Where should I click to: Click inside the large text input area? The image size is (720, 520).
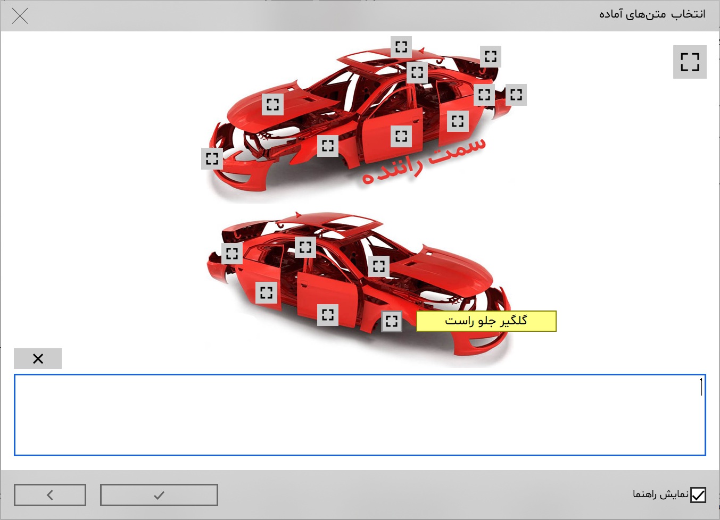(360, 415)
